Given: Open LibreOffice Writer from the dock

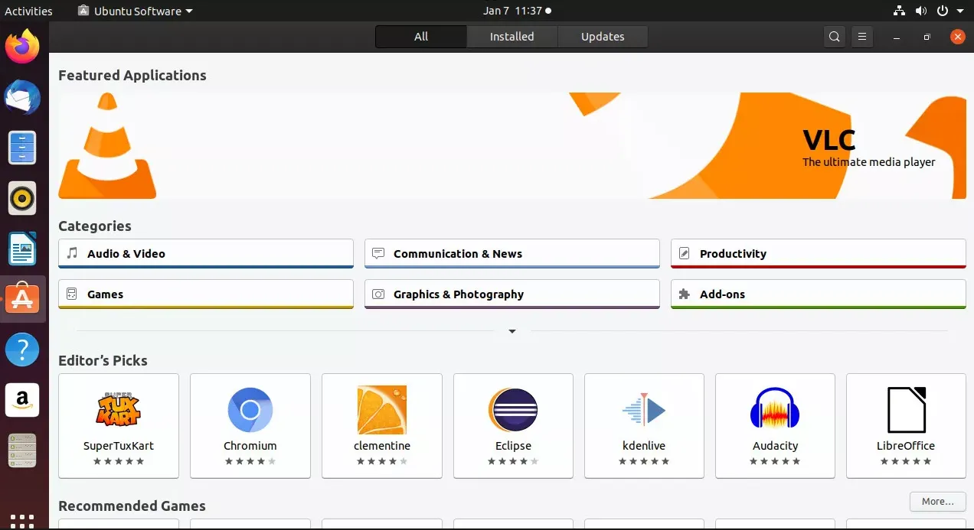Looking at the screenshot, I should click(22, 249).
